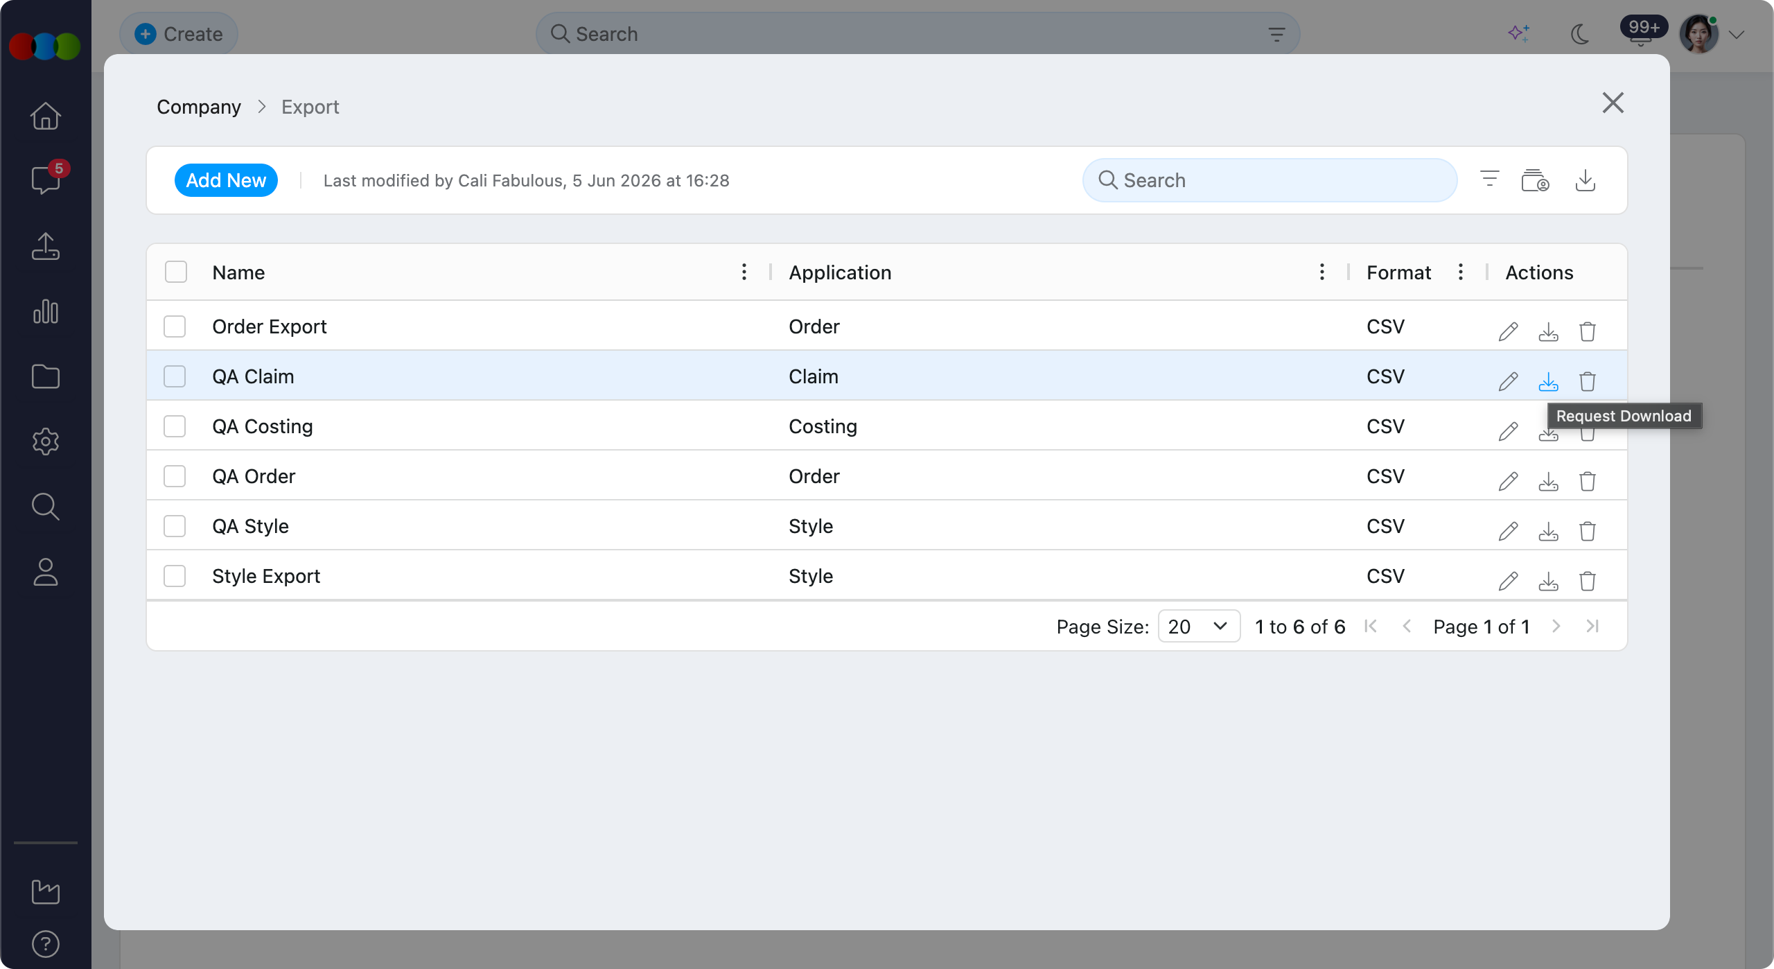Close the Export dialog

tap(1613, 103)
